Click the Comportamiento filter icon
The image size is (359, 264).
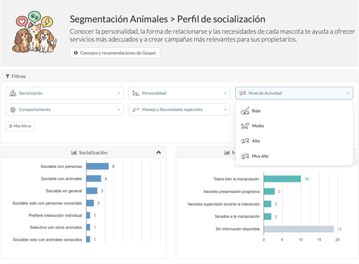point(13,109)
